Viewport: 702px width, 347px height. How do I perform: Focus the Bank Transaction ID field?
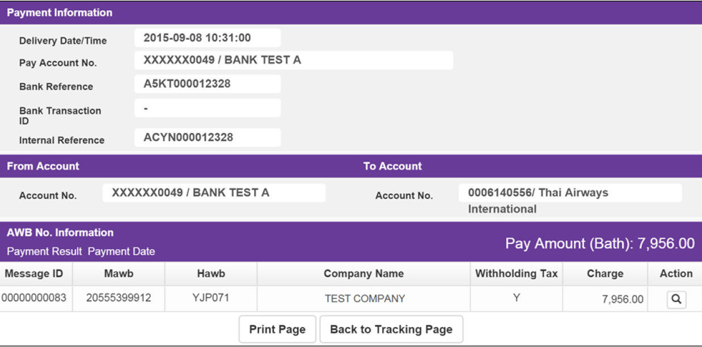point(208,108)
